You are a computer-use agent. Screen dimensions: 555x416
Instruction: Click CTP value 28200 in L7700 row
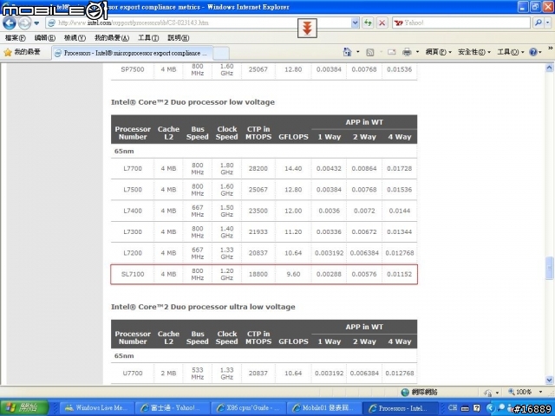pyautogui.click(x=258, y=168)
